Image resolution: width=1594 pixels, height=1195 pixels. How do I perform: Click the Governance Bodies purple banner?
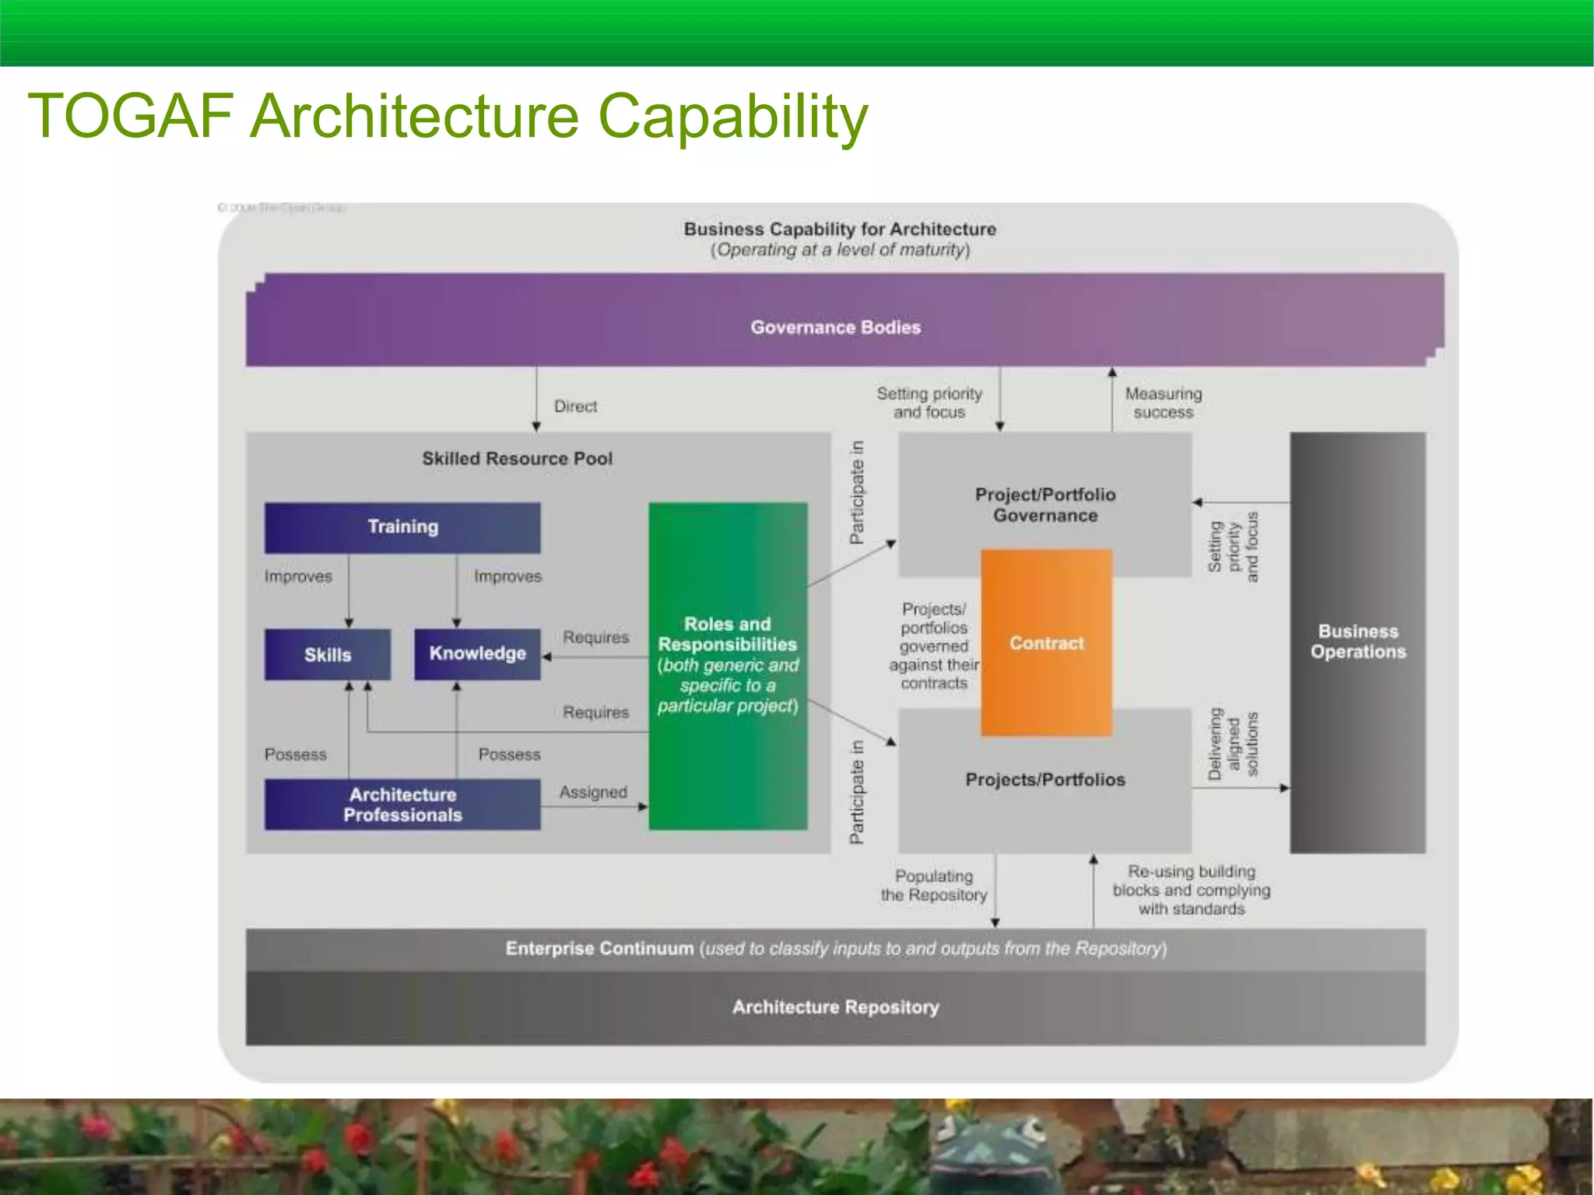(835, 327)
